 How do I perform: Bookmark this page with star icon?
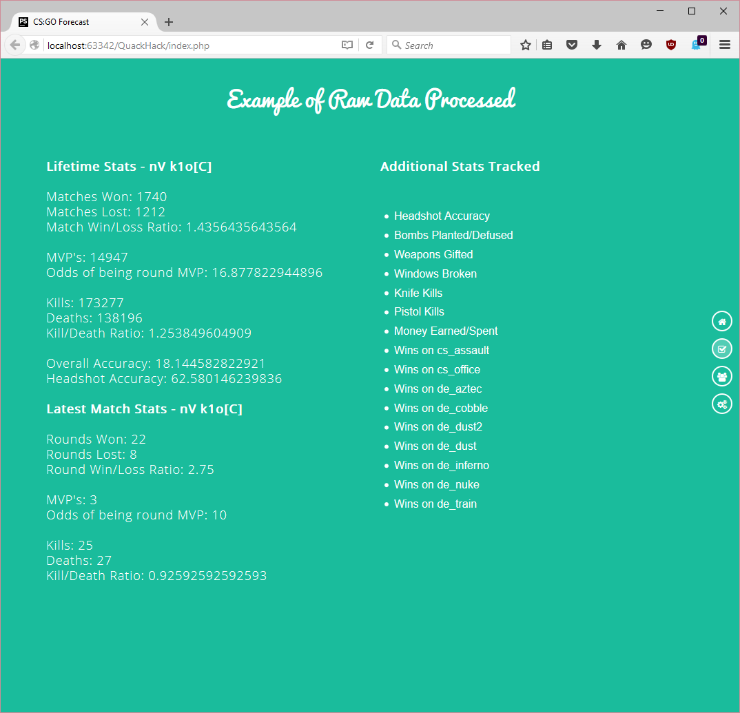[525, 45]
